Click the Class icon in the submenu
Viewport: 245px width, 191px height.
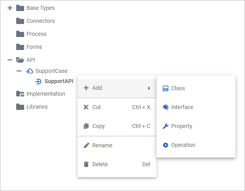coord(166,89)
